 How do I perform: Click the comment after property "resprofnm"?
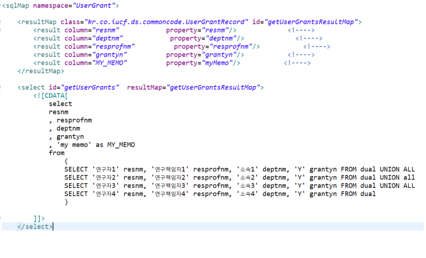click(x=317, y=47)
